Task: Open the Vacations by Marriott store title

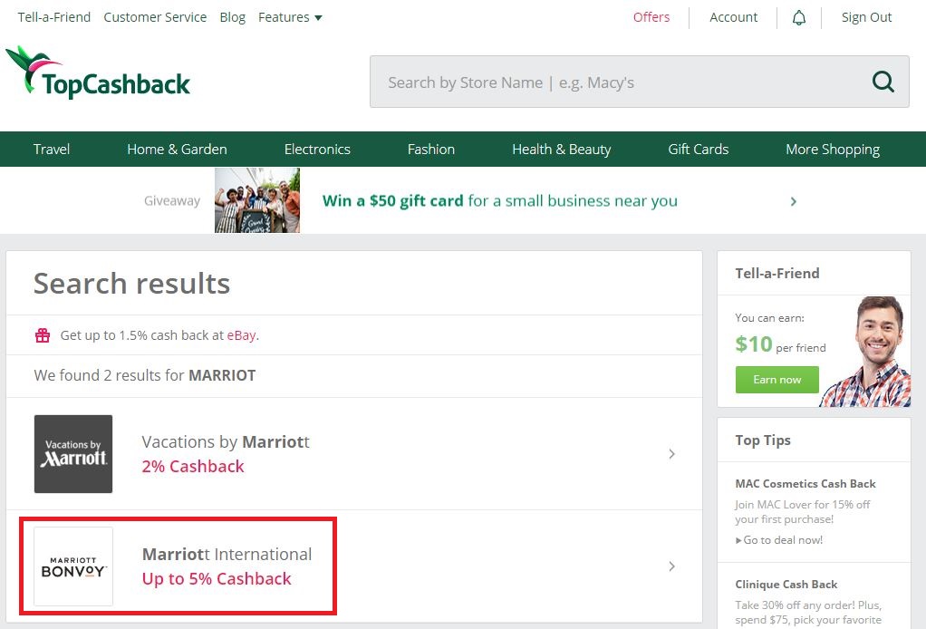Action: pyautogui.click(x=226, y=441)
